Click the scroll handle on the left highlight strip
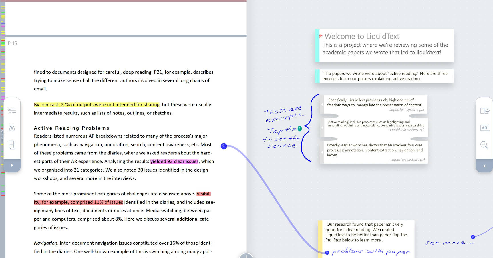The width and height of the screenshot is (493, 258). (x=2, y=134)
